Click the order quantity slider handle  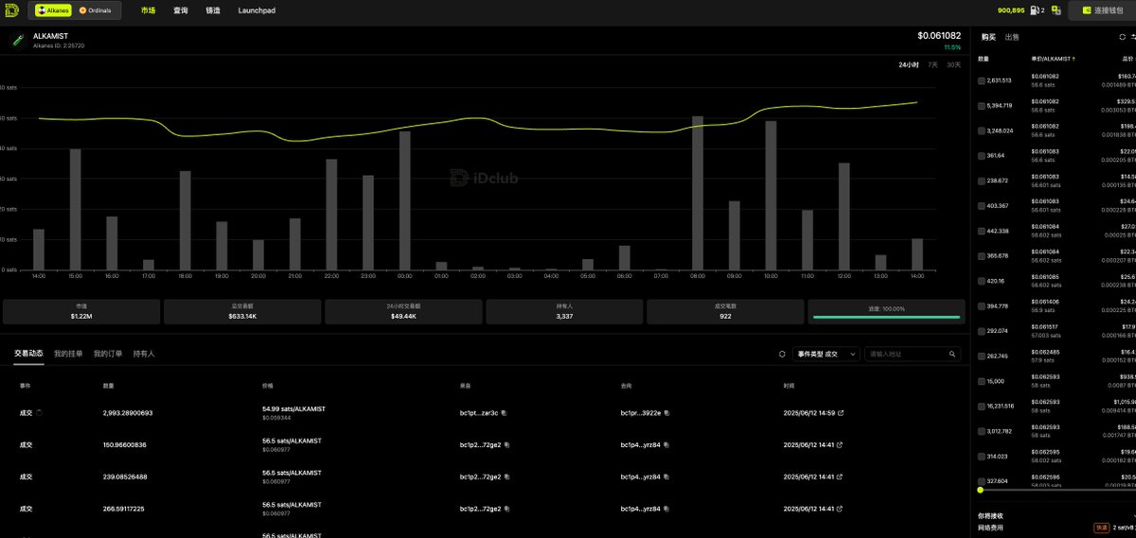click(x=980, y=490)
